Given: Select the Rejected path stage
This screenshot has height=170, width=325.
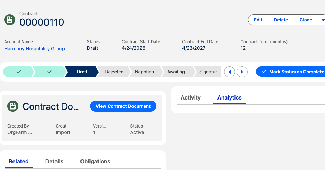Looking at the screenshot, I should 114,72.
